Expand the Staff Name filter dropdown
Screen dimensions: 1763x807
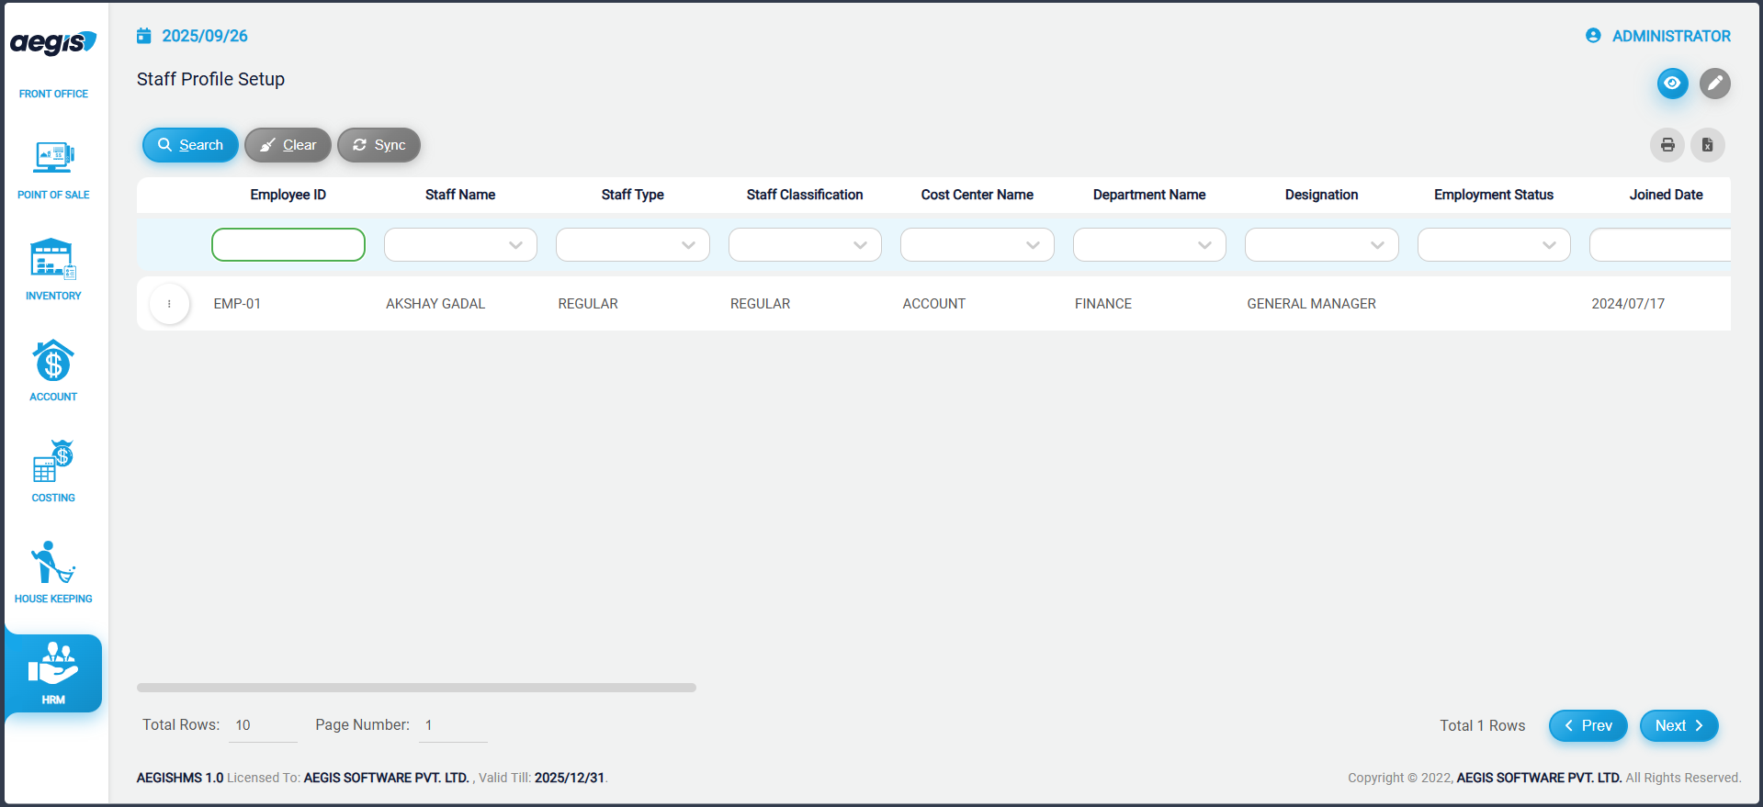click(x=460, y=245)
